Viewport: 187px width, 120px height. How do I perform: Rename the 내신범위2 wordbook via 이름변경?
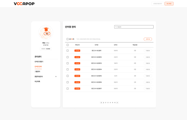pos(148,57)
